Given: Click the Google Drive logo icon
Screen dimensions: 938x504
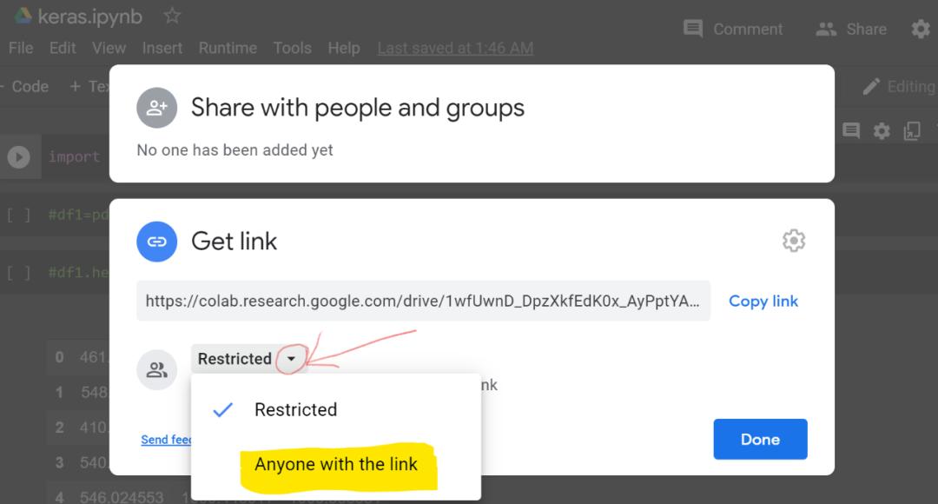Looking at the screenshot, I should 23,16.
